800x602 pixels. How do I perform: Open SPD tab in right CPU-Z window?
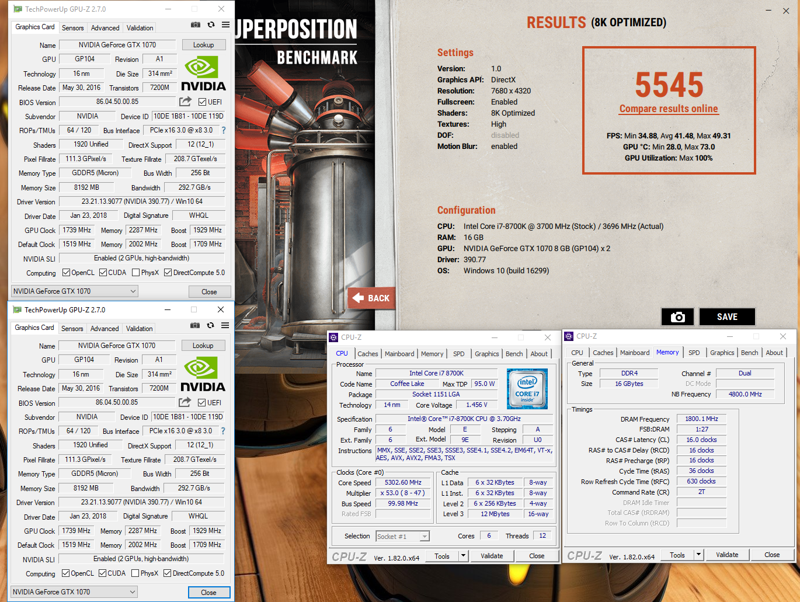pyautogui.click(x=694, y=353)
